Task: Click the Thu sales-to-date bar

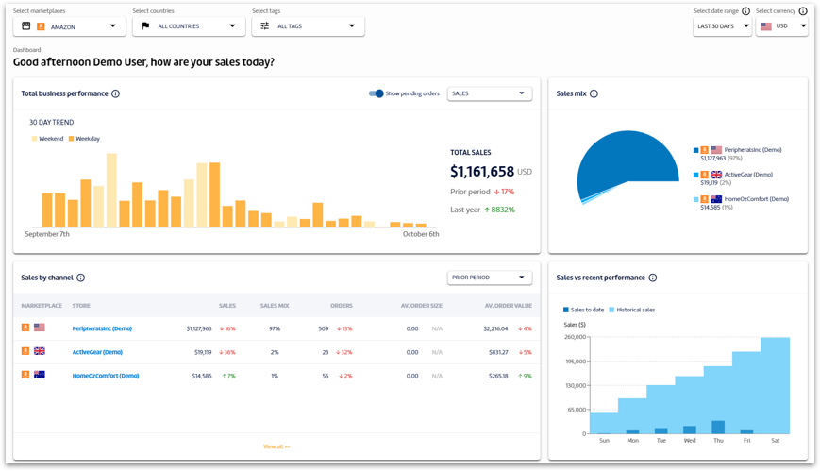Action: click(x=718, y=427)
